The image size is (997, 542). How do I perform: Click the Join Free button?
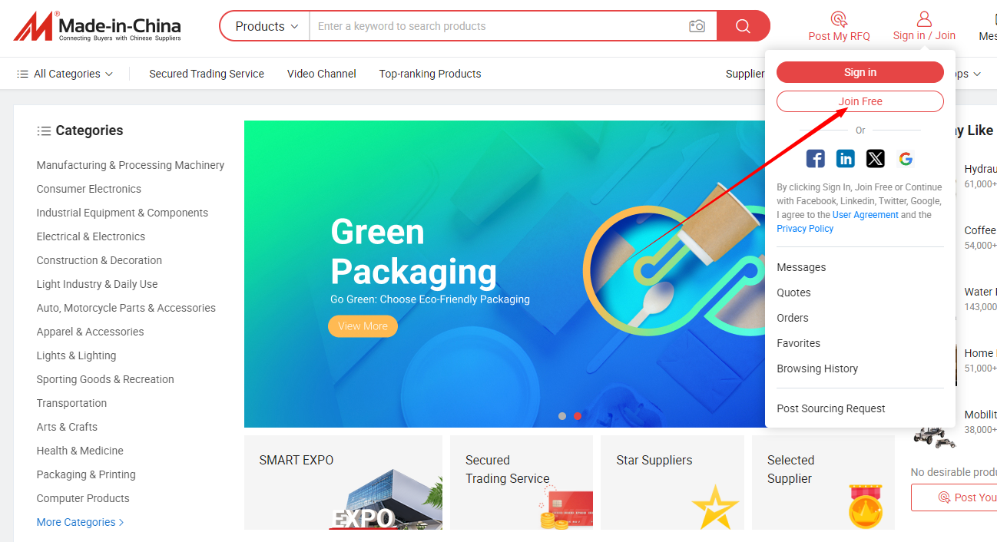click(860, 101)
